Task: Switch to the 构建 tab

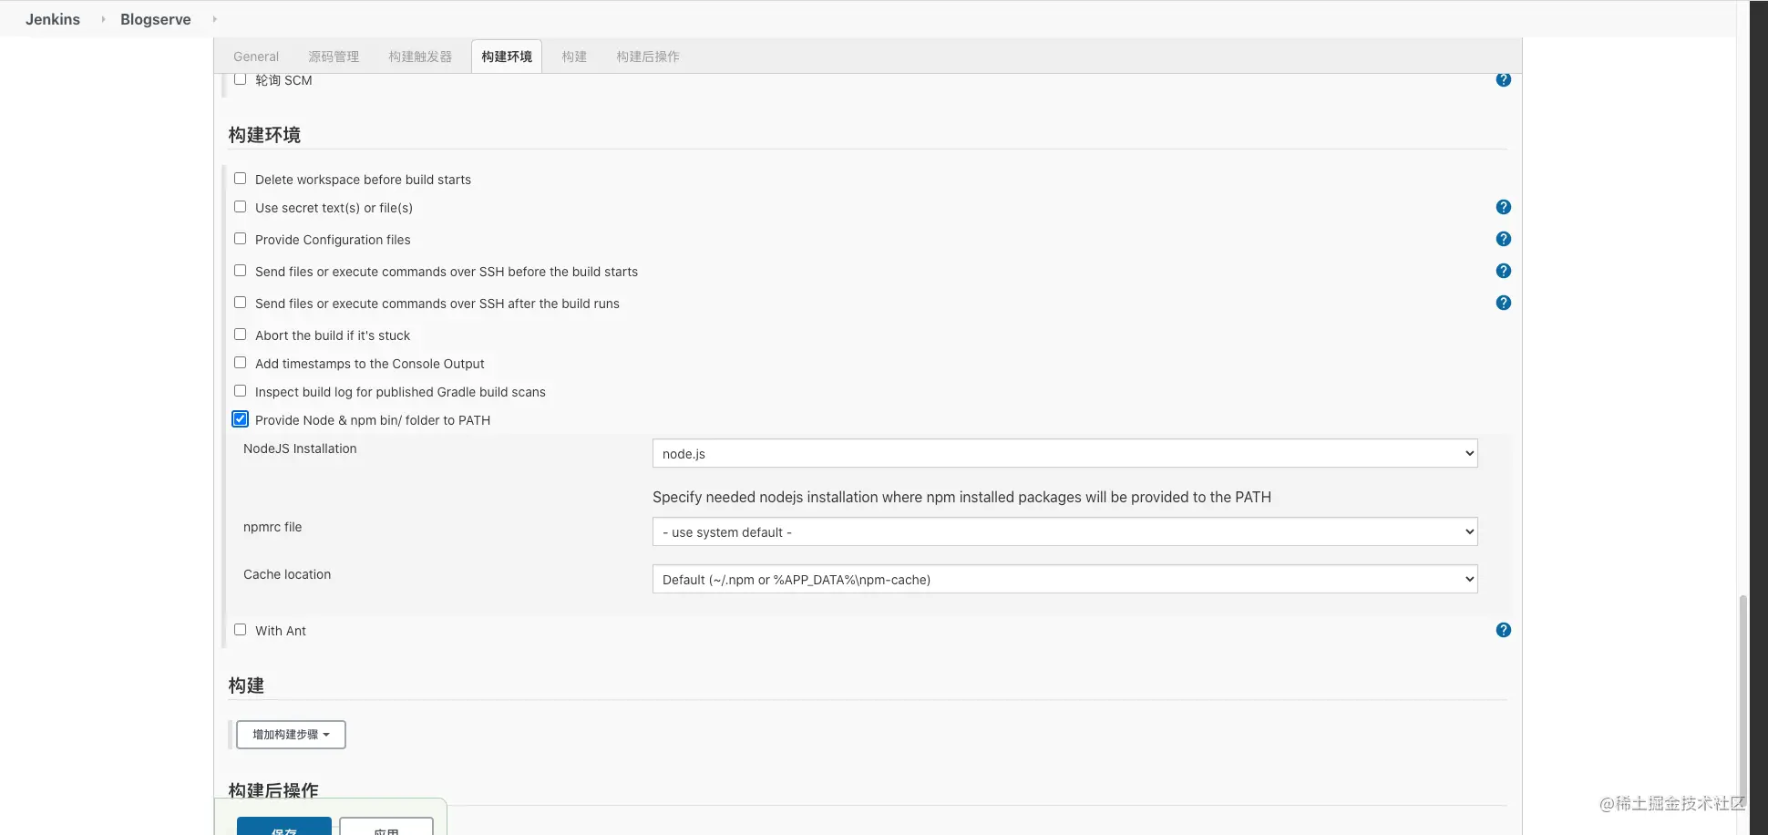Action: 574,57
